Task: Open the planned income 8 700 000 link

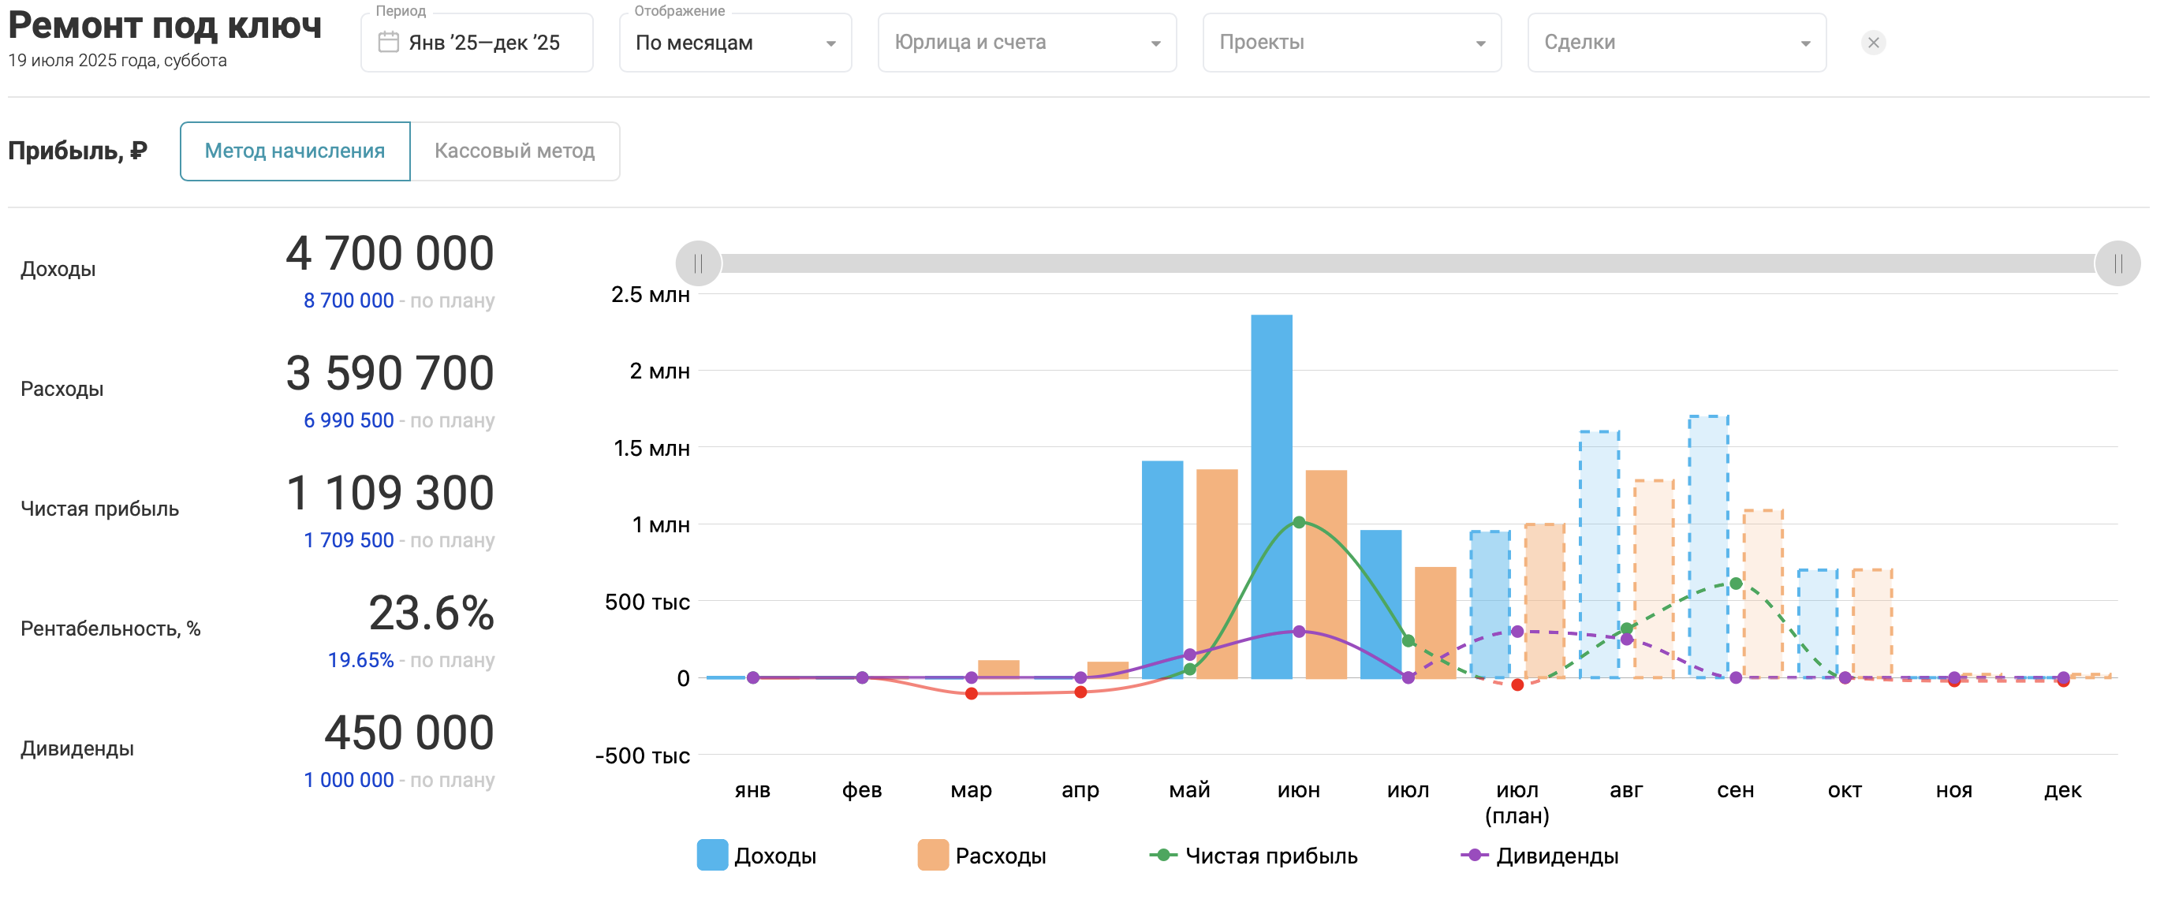Action: [348, 300]
